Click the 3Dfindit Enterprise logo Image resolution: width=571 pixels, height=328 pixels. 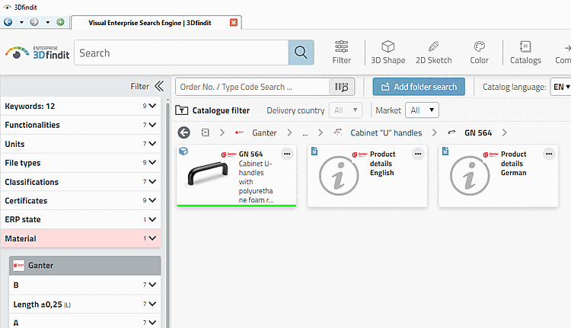click(x=37, y=53)
